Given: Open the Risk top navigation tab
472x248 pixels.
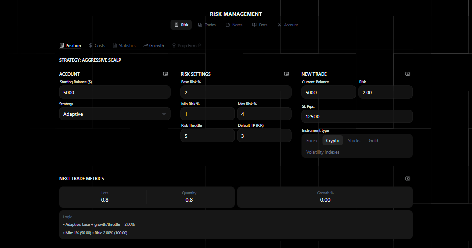Looking at the screenshot, I should [x=181, y=25].
